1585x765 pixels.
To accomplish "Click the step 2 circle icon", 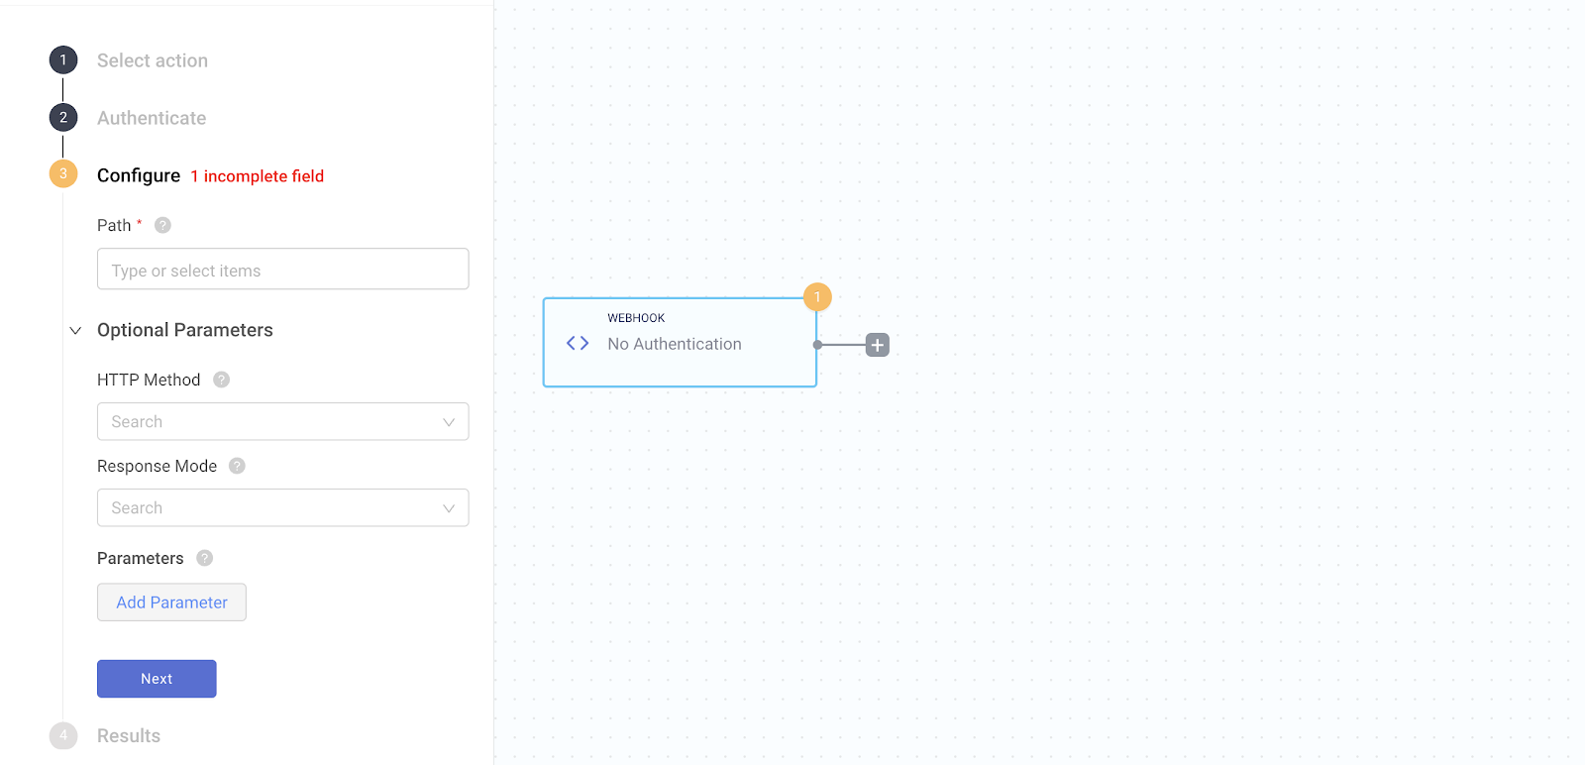I will click(63, 118).
